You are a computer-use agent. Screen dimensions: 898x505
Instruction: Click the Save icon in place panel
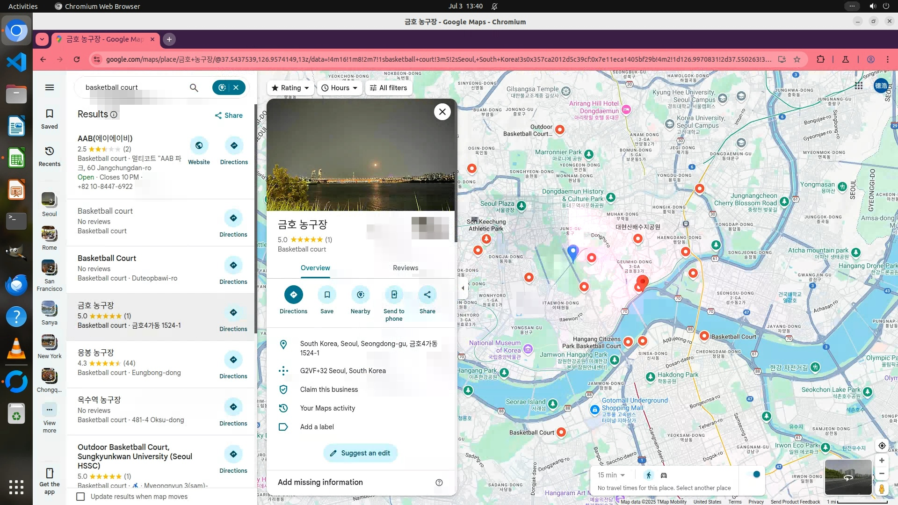[x=327, y=295]
